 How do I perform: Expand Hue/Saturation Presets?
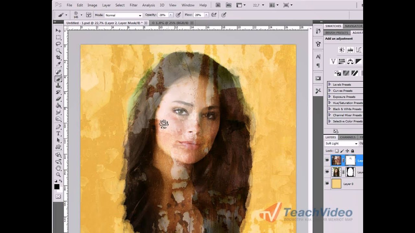coord(330,103)
